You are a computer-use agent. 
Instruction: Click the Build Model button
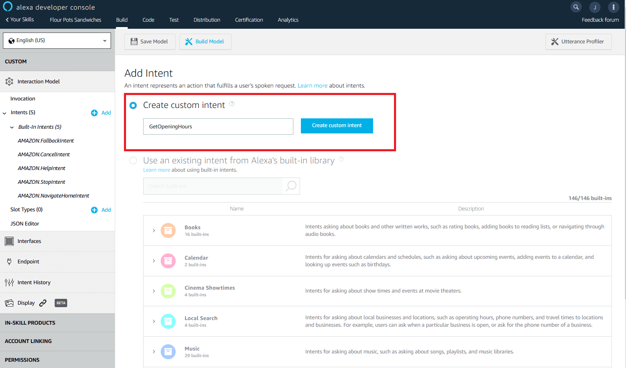[x=205, y=42]
